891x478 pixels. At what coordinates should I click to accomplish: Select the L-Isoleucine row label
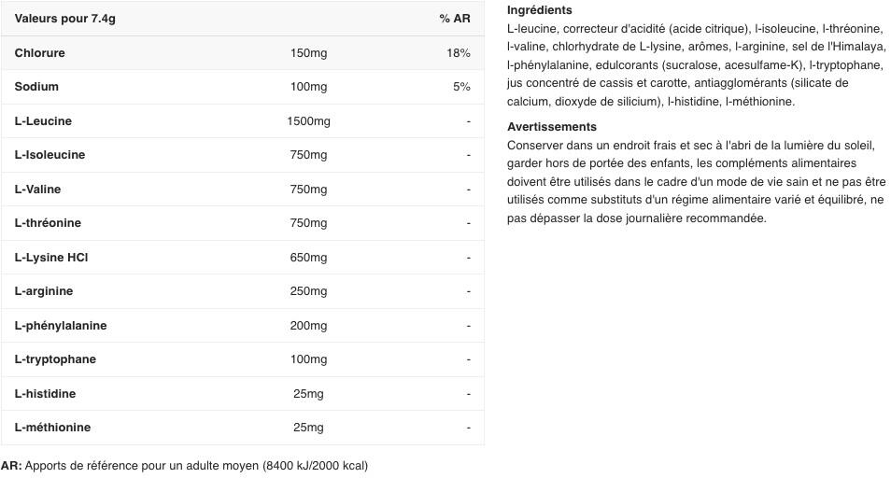pos(49,155)
